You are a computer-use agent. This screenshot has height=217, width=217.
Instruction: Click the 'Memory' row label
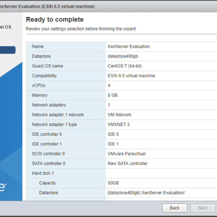coord(40,95)
